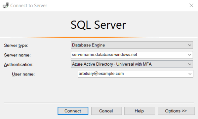This screenshot has height=119, width=198.
Task: Expand Options >> for more settings
Action: pos(176,111)
